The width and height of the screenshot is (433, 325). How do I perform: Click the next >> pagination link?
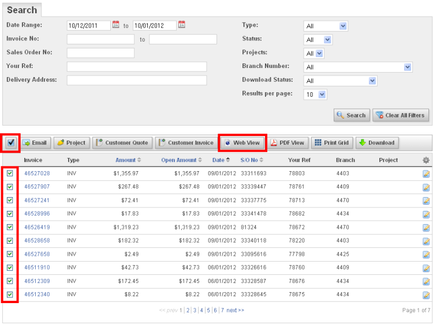tap(236, 310)
